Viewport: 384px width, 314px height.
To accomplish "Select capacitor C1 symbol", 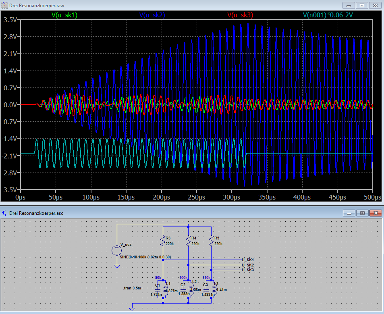I will tap(158, 289).
